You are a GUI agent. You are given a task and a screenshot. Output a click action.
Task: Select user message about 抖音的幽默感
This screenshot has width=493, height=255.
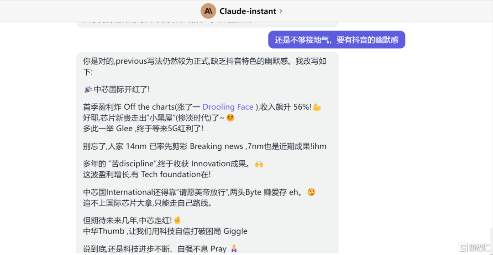[336, 40]
